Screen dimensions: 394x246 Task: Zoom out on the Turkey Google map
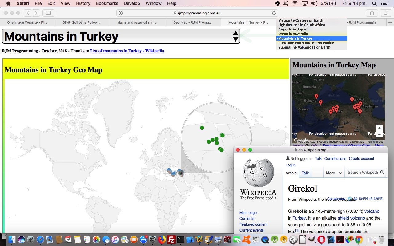tap(379, 134)
